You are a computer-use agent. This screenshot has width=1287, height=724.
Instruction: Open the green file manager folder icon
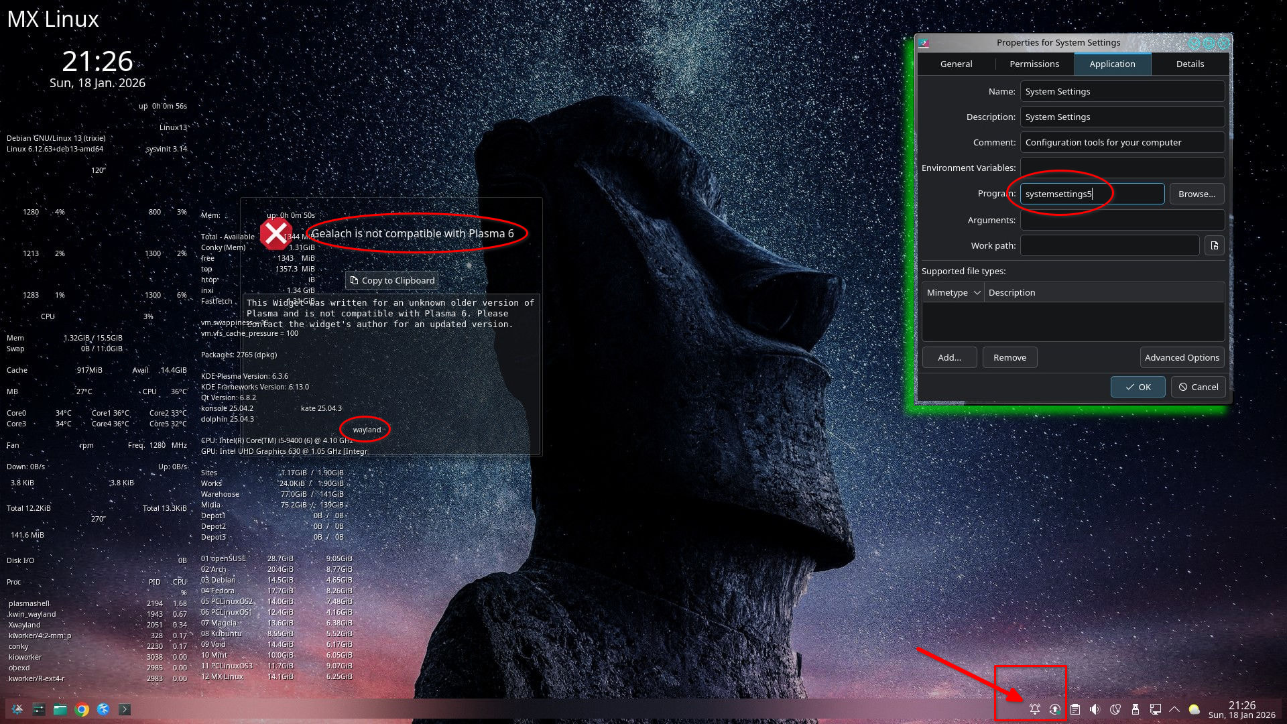[60, 709]
